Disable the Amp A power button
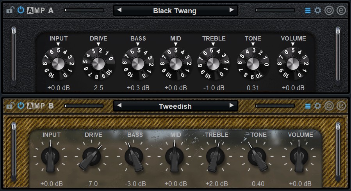The width and height of the screenshot is (351, 191). (21, 11)
